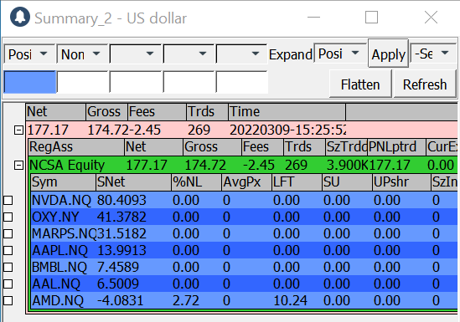Collapse the NCSA Equity group
Viewport: 460px width, 322px height.
pyautogui.click(x=18, y=166)
